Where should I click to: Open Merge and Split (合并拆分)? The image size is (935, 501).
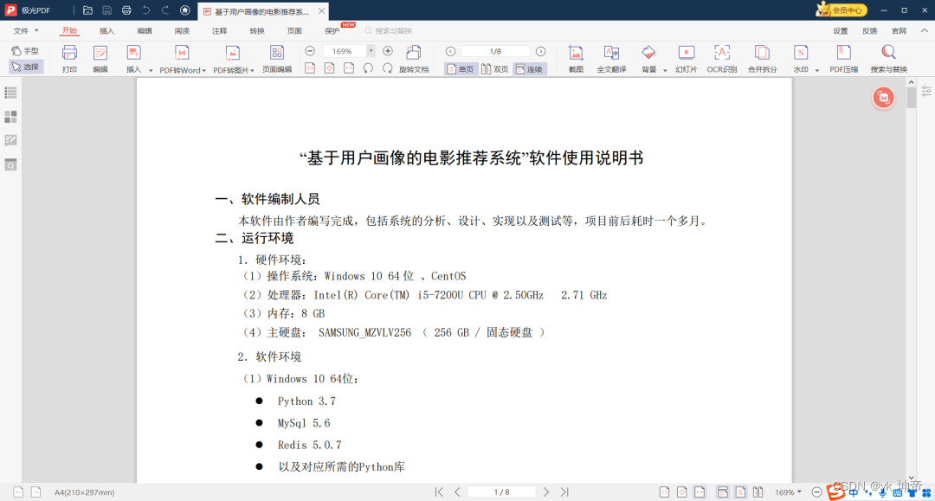point(762,59)
